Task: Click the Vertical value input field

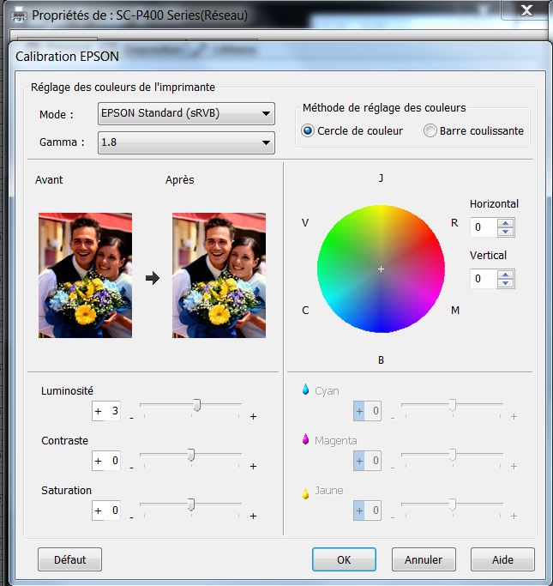Action: pyautogui.click(x=484, y=279)
